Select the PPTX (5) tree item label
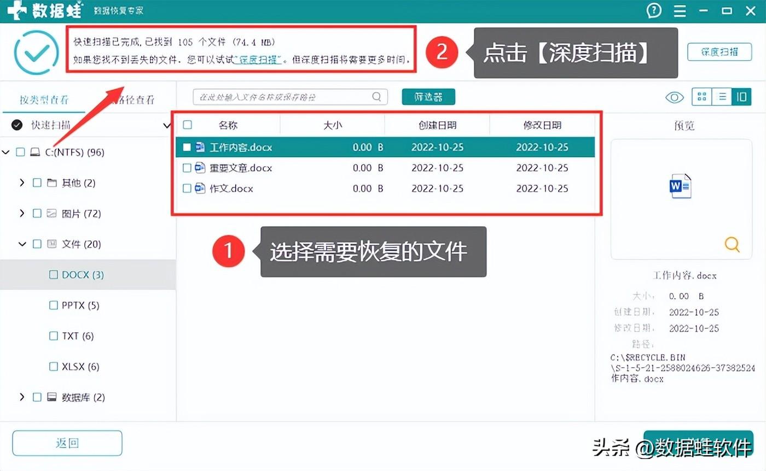The height and width of the screenshot is (471, 766). point(80,305)
